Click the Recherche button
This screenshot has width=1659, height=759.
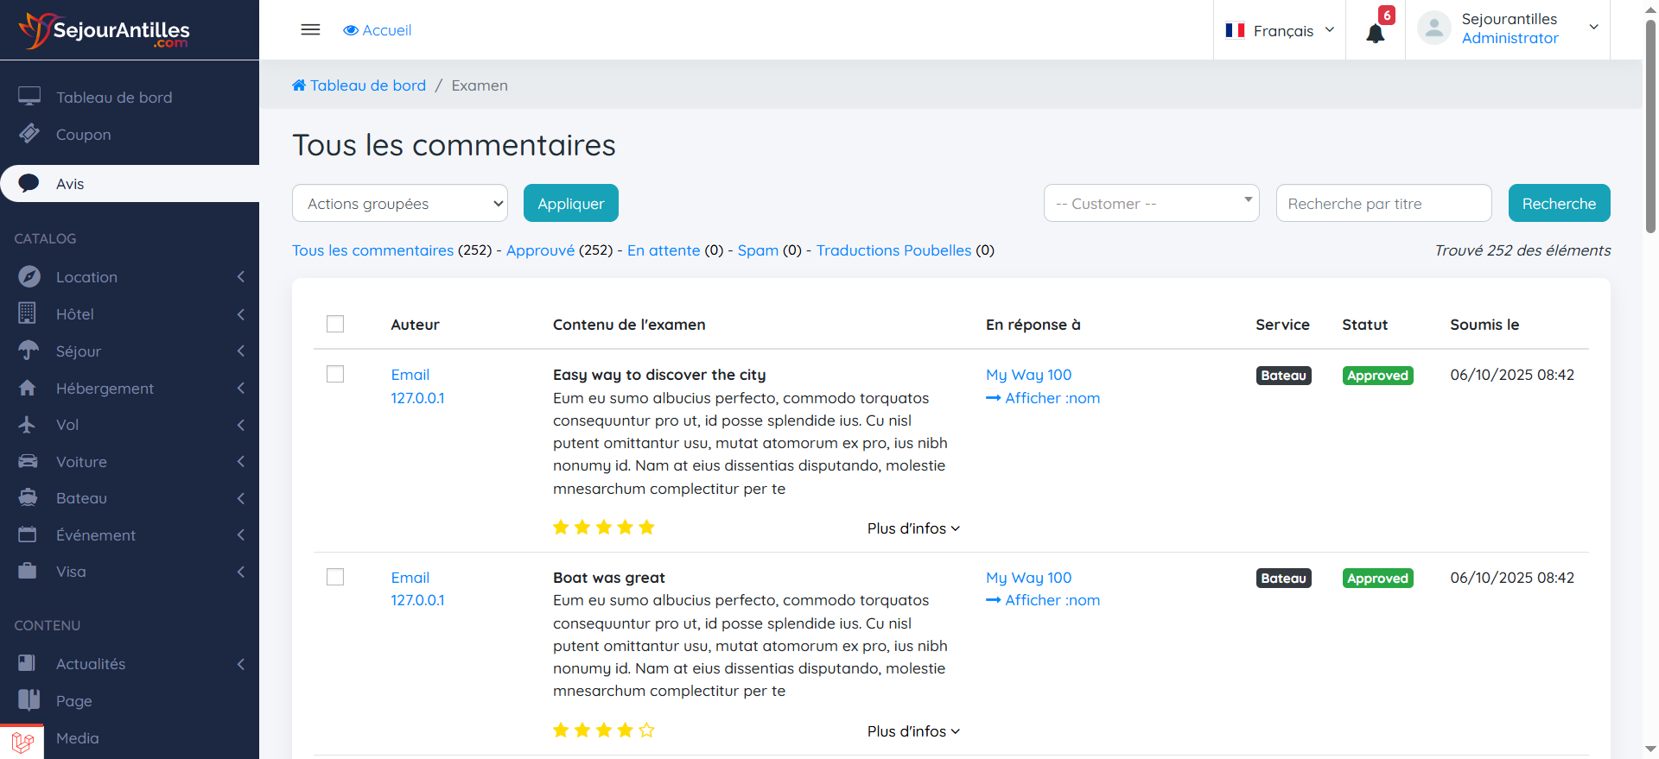(1559, 204)
